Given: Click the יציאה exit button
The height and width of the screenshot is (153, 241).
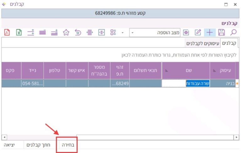Looking at the screenshot, I should [9, 145].
